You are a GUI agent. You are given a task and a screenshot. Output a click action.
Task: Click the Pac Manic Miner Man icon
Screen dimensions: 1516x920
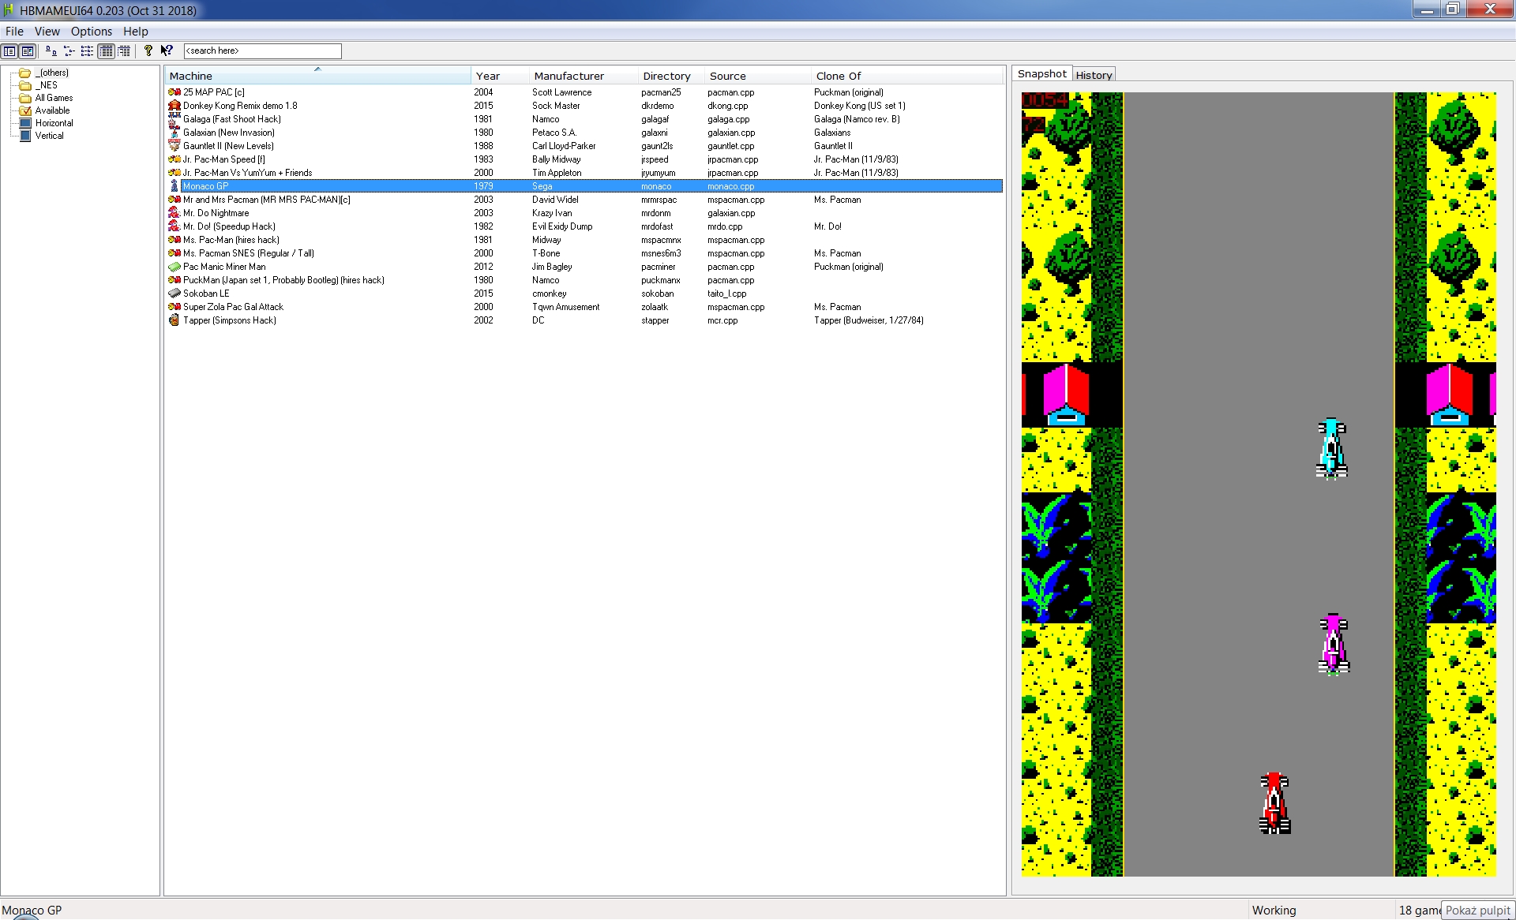coord(174,267)
